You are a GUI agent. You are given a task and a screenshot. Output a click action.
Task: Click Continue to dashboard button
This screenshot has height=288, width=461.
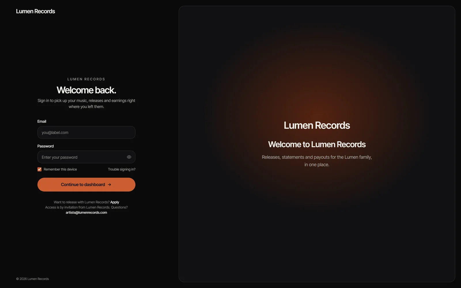(x=86, y=185)
